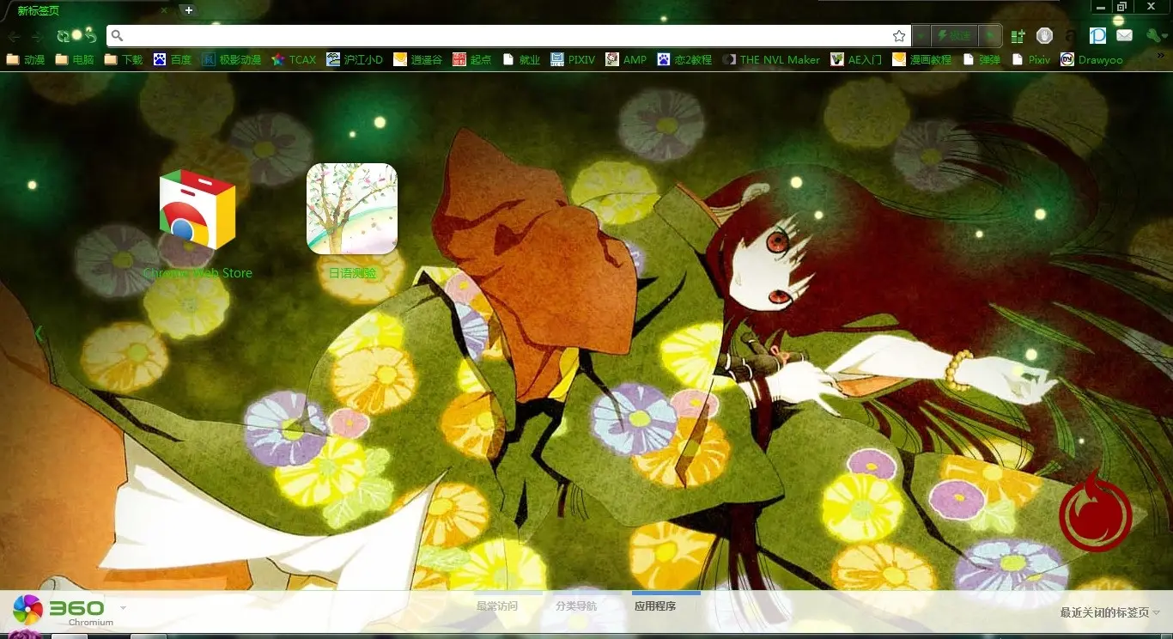The height and width of the screenshot is (639, 1173).
Task: Click the AdBlock stop-hand icon
Action: 1044,36
